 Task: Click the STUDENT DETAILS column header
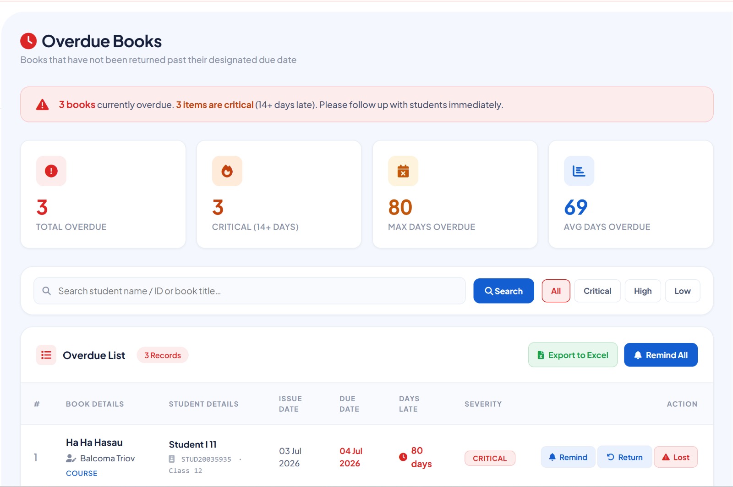pyautogui.click(x=203, y=404)
